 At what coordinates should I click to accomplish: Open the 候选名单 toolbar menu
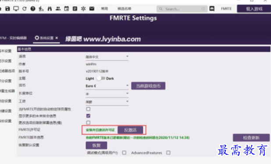tap(124, 9)
